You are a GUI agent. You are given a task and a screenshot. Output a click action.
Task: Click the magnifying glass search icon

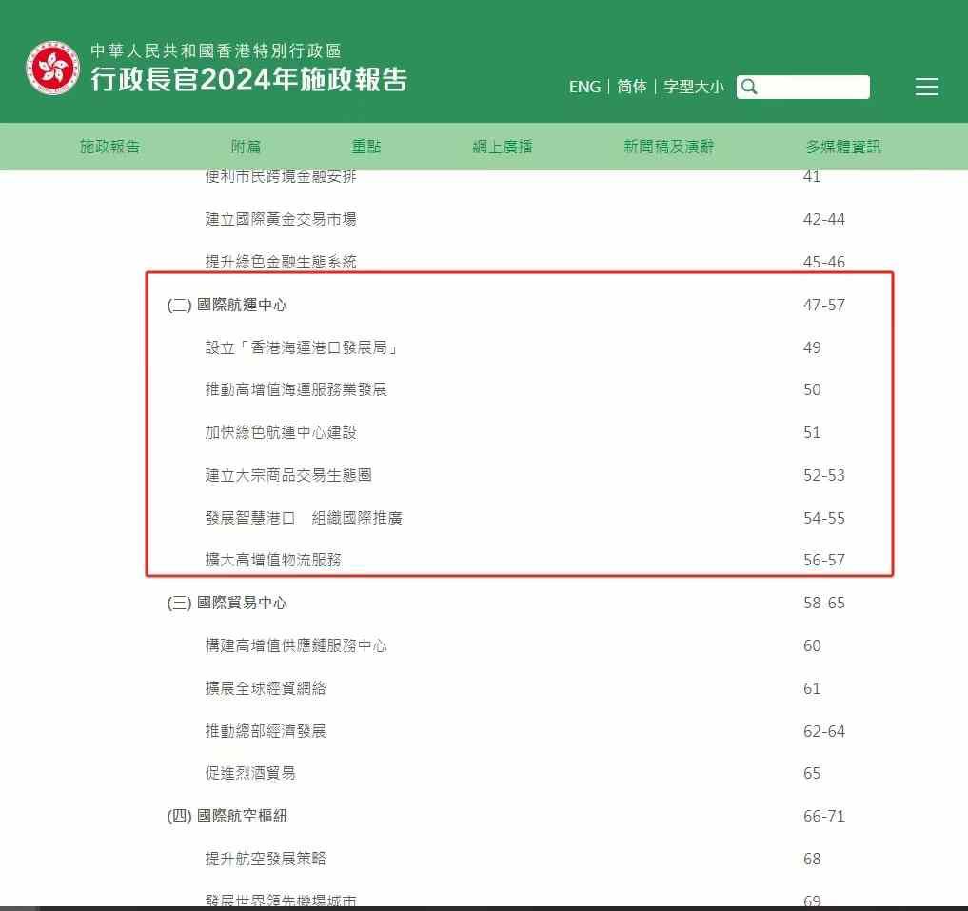749,88
